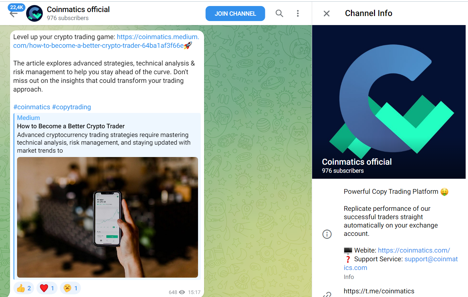The image size is (468, 297).
Task: Click the message time 15:17
Action: [194, 292]
